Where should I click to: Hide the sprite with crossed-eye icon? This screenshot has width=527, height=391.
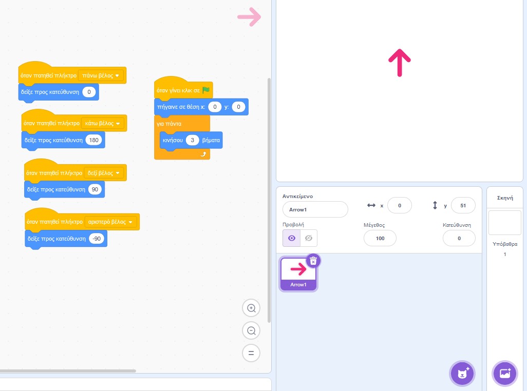point(309,238)
